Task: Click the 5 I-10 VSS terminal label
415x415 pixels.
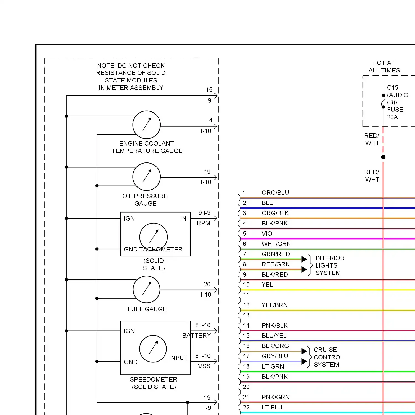Action: tap(203, 361)
